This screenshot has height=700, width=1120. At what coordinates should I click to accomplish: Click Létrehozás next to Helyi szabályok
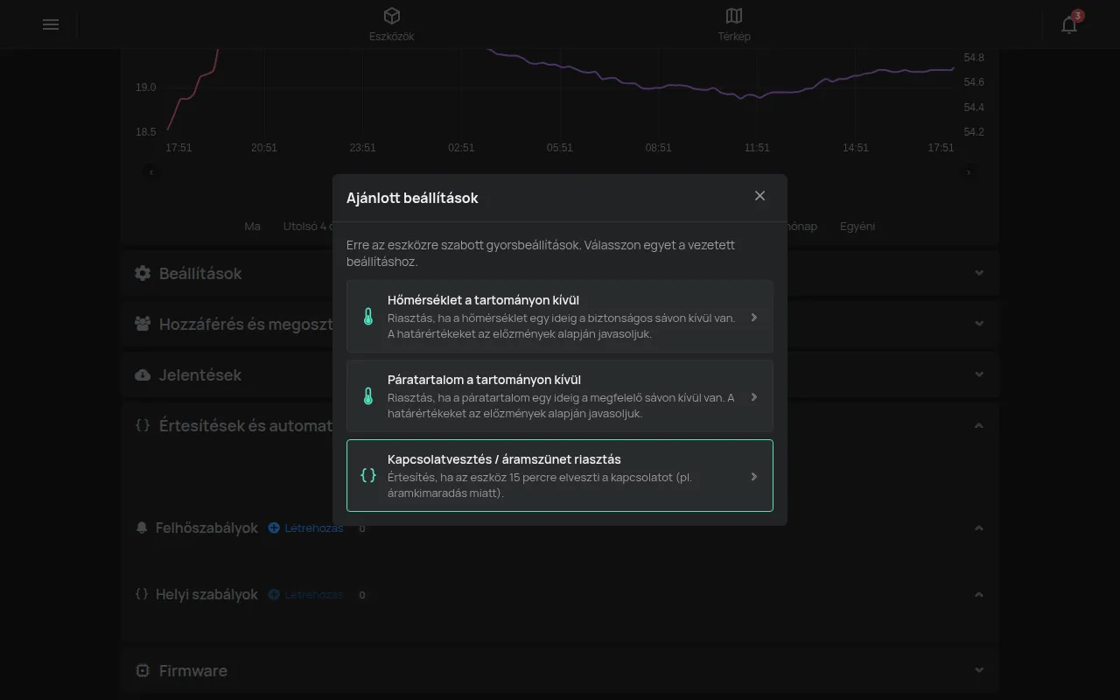click(x=305, y=595)
